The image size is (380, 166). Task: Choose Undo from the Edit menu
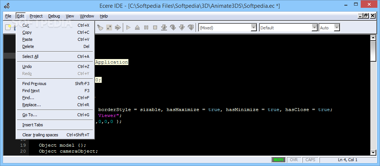point(55,66)
